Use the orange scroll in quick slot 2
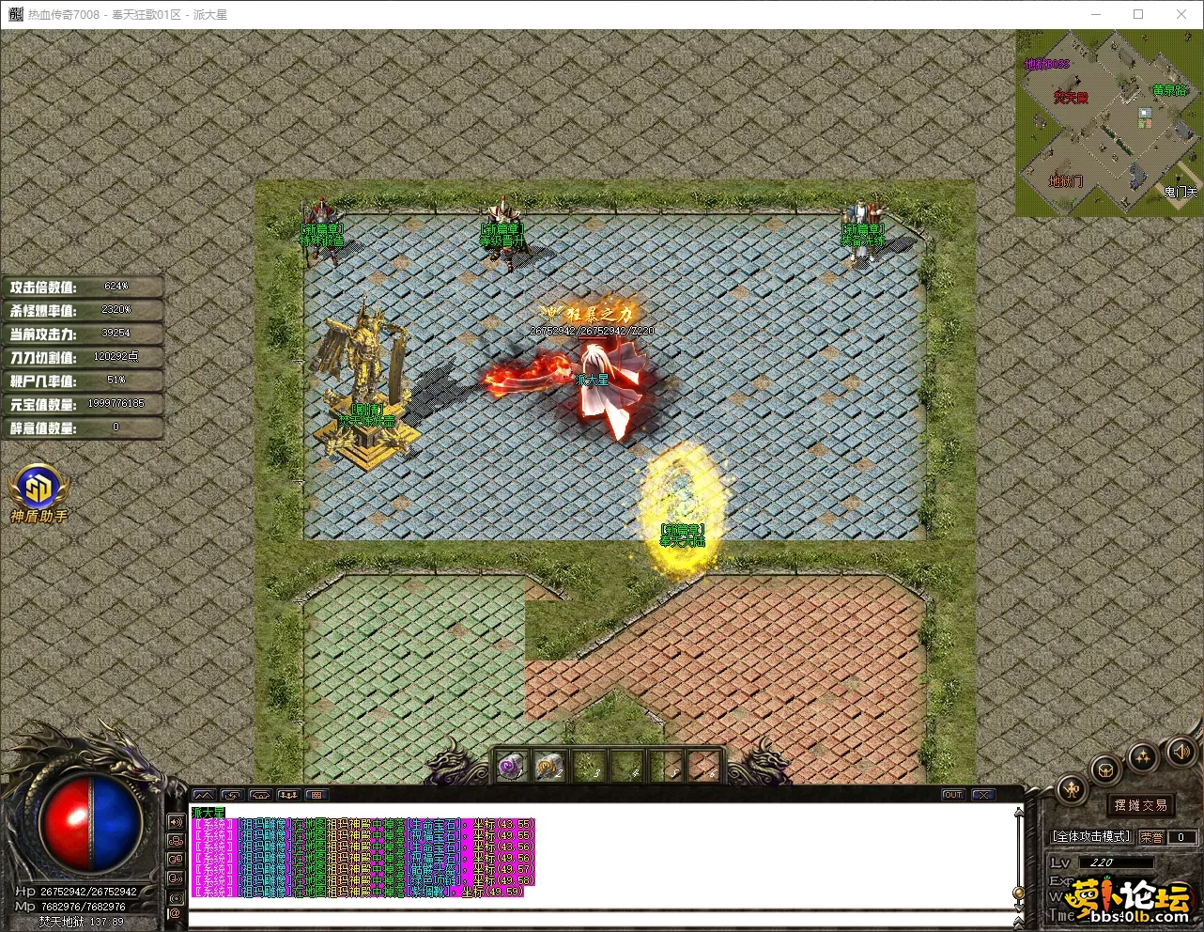Screen dimensions: 1204x932 pyautogui.click(x=548, y=767)
